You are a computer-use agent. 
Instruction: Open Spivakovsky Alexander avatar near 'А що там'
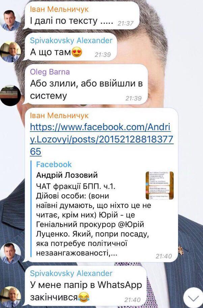click(10, 52)
